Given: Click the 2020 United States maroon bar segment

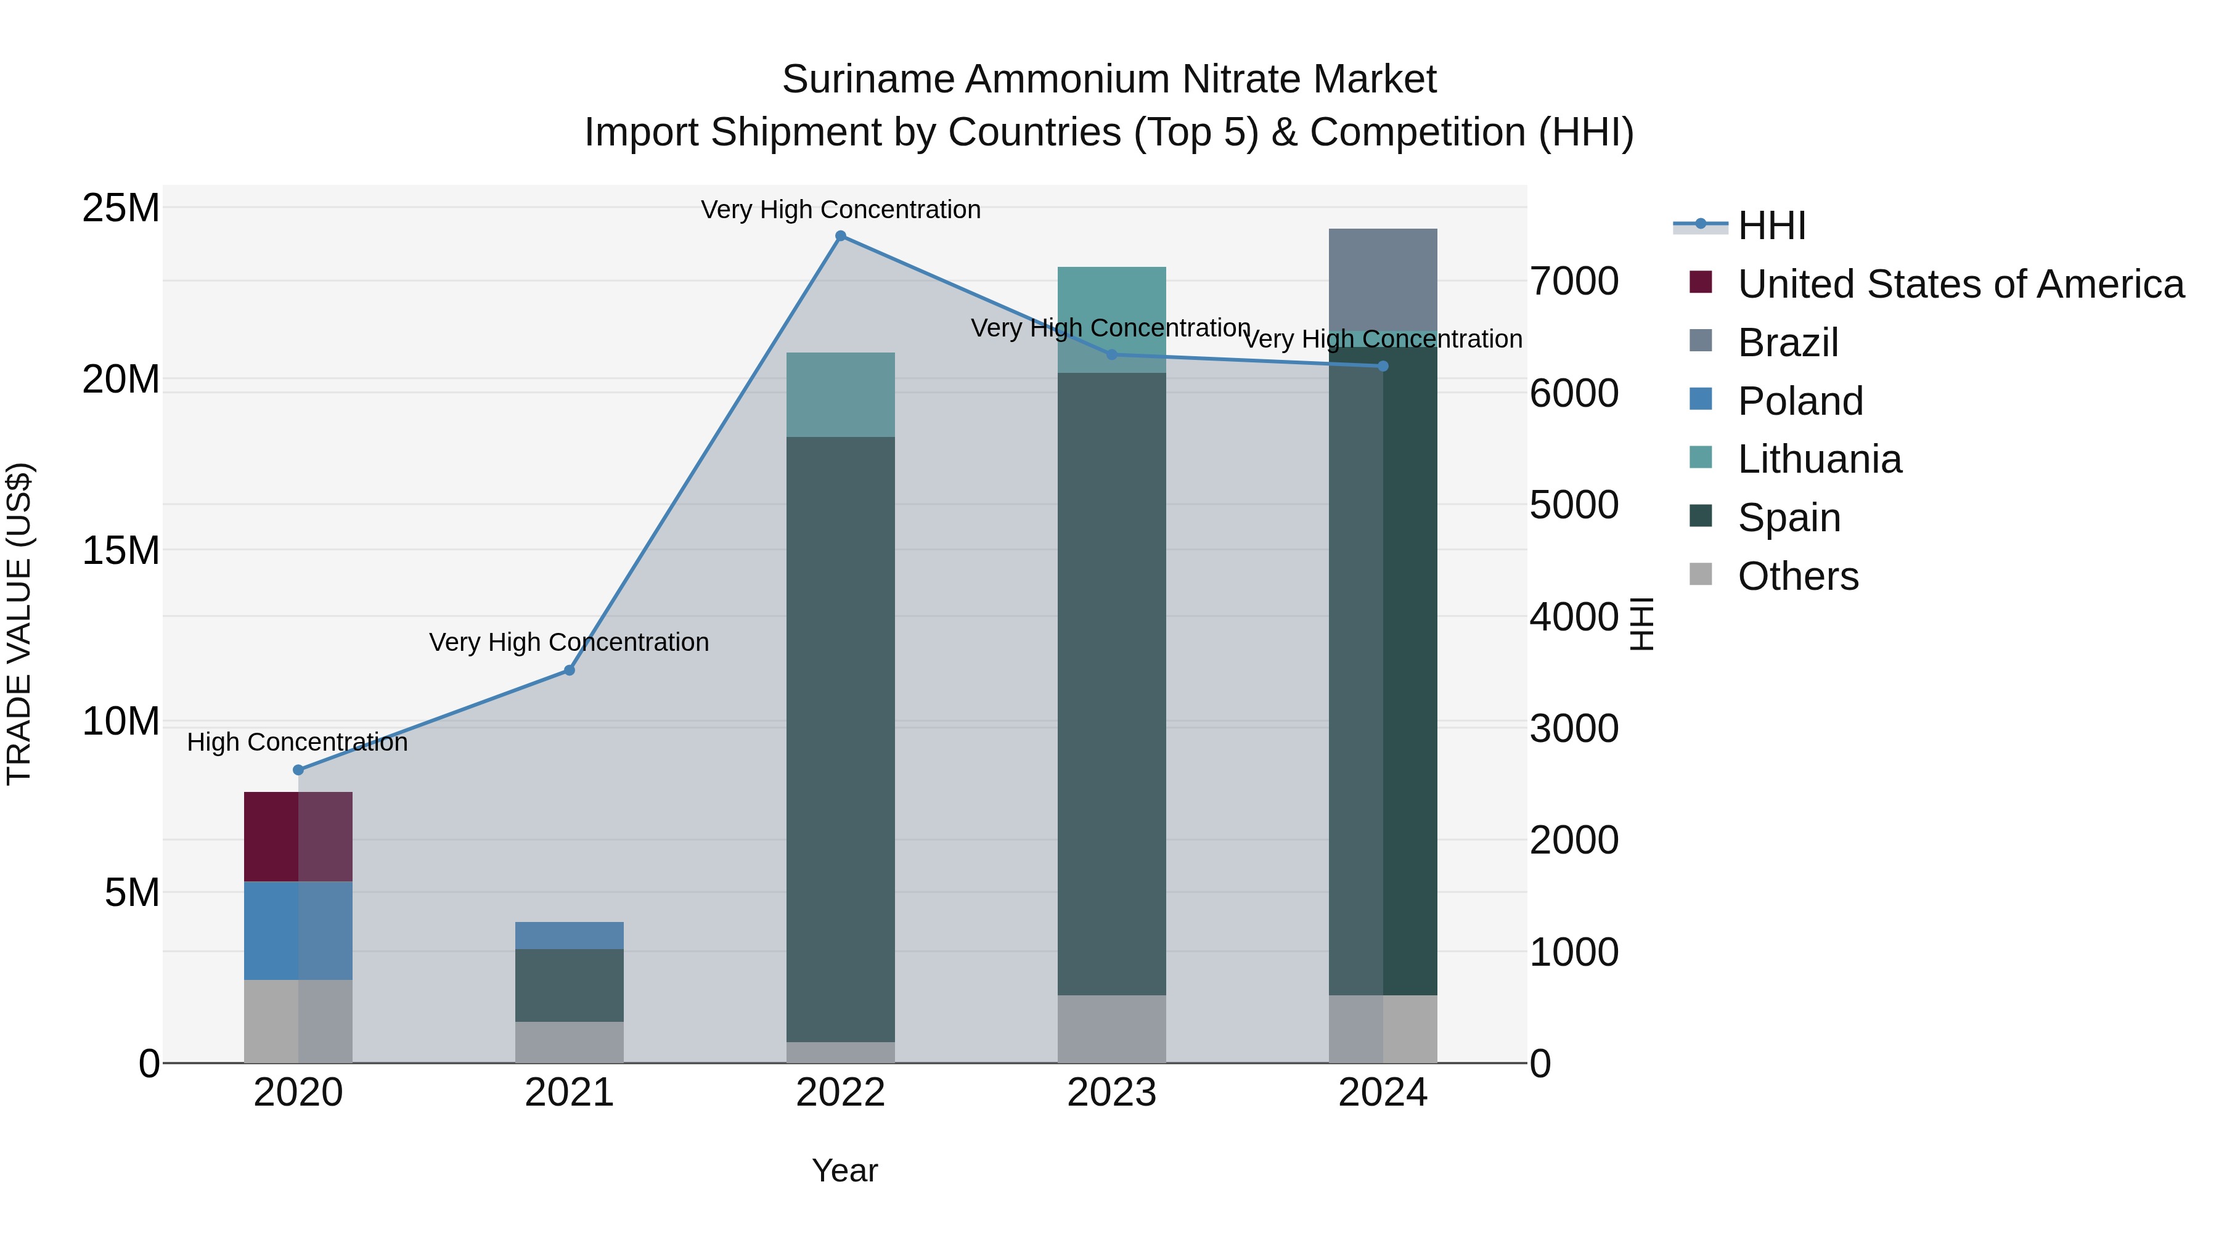Looking at the screenshot, I should [298, 836].
